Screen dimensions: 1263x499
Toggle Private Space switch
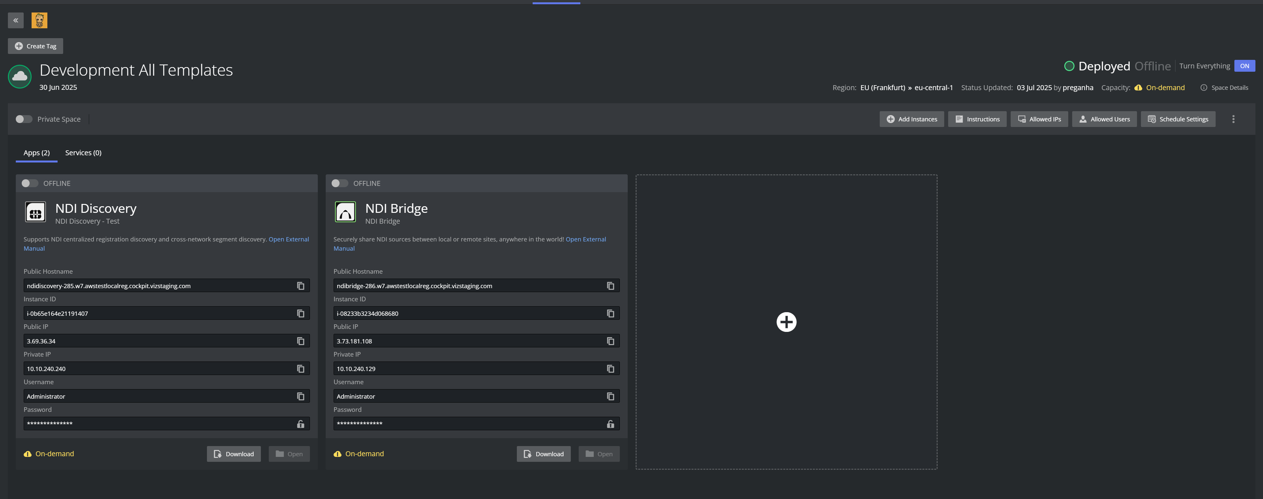24,119
